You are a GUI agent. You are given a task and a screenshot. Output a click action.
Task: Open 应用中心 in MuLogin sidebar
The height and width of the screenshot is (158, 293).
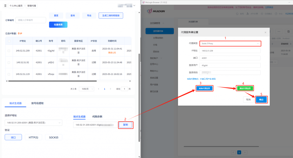[x=154, y=64]
